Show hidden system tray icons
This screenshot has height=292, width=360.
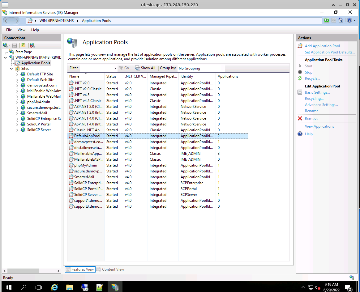(303, 287)
